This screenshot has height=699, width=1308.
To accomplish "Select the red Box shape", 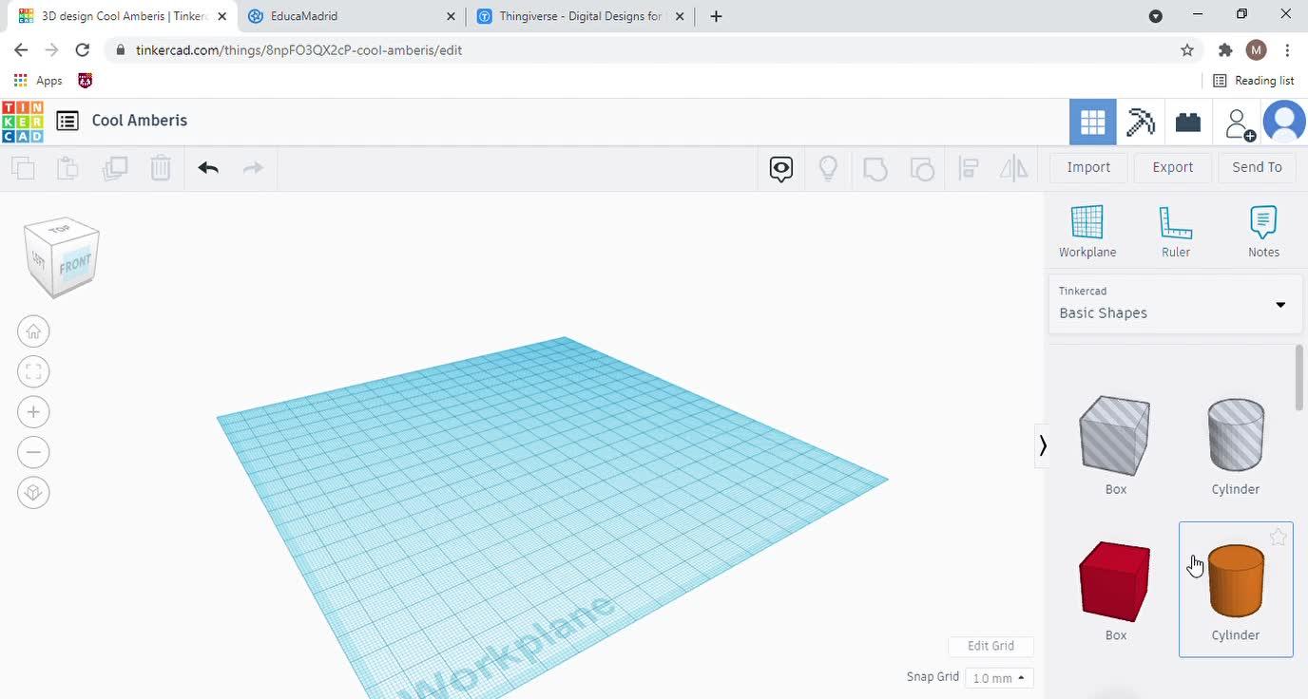I will click(1115, 581).
